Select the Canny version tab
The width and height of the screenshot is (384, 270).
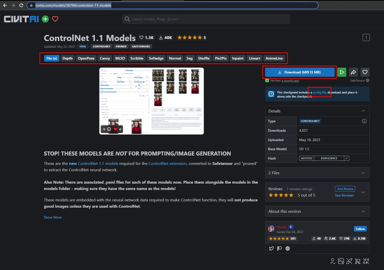pyautogui.click(x=105, y=58)
